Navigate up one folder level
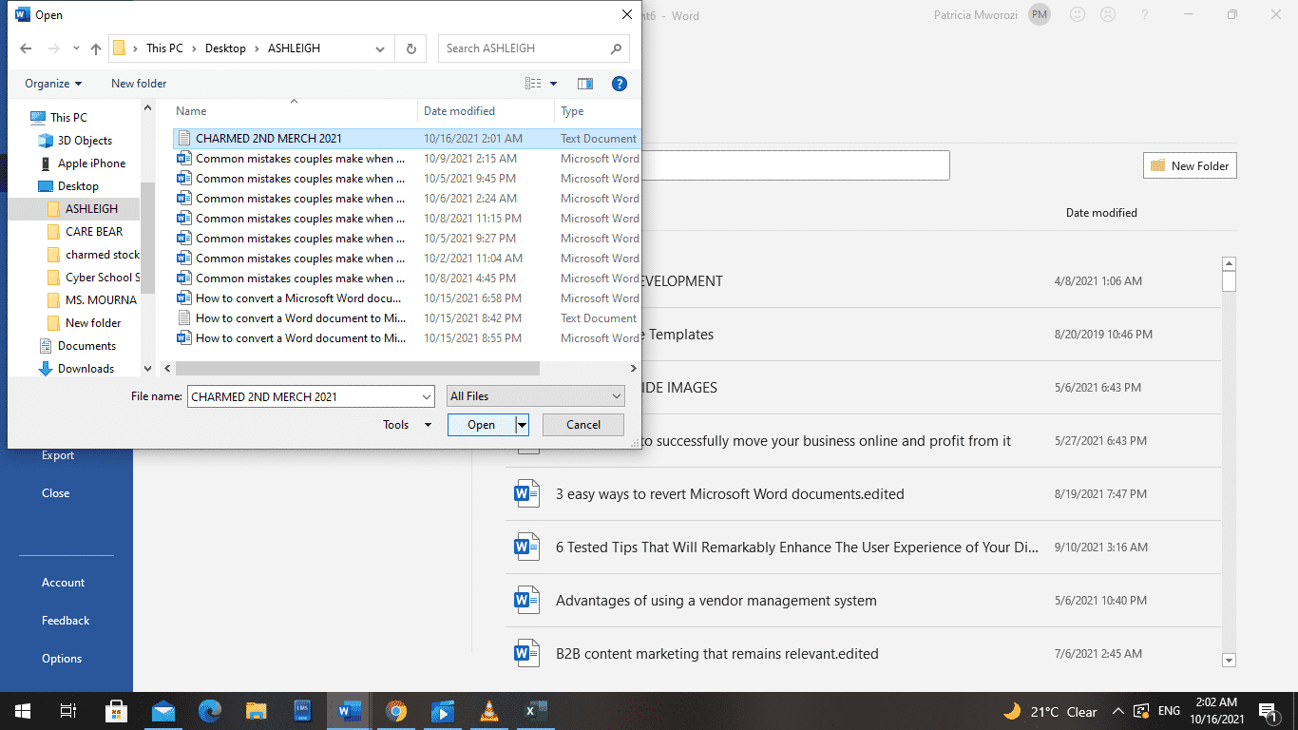This screenshot has height=730, width=1298. (95, 49)
